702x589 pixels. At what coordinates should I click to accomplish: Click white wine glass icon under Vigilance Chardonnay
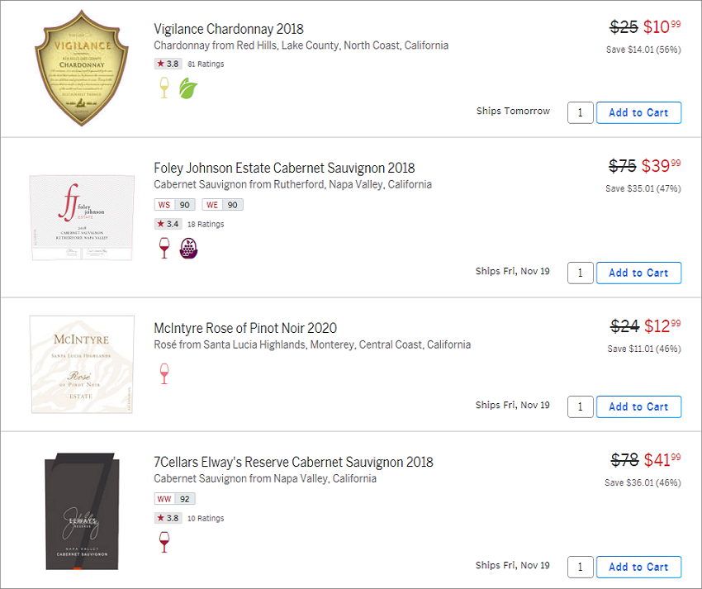coord(164,88)
